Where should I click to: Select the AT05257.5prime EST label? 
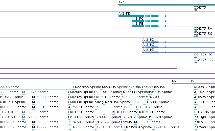(x=205, y=97)
